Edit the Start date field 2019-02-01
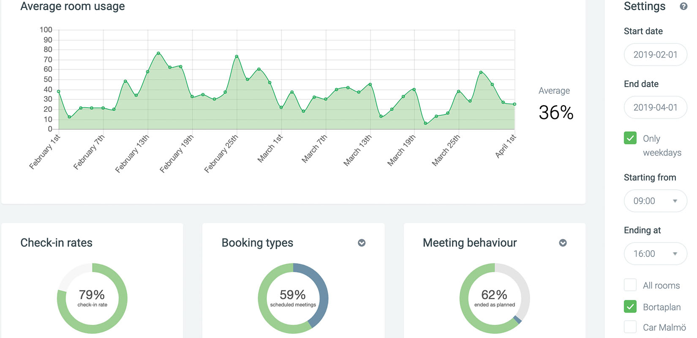 coord(655,55)
